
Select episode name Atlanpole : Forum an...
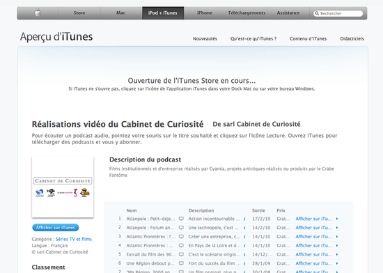(150, 228)
